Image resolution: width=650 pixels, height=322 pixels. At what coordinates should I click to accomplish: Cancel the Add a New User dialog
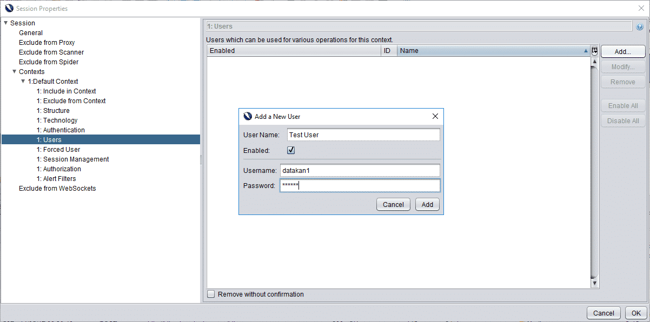(x=393, y=204)
